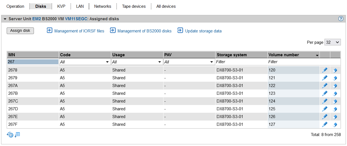Click the Storage system filter field
This screenshot has width=347, height=146.
point(241,62)
